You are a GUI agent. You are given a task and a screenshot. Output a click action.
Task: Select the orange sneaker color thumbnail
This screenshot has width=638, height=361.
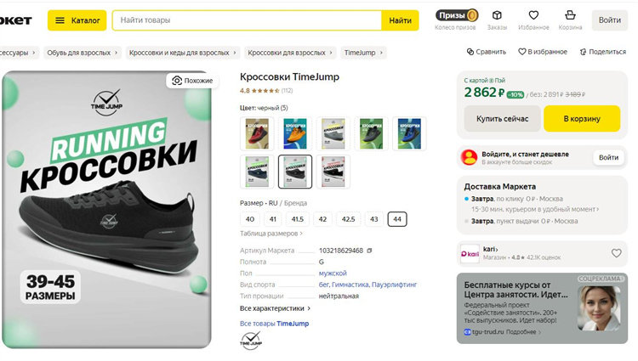click(295, 133)
